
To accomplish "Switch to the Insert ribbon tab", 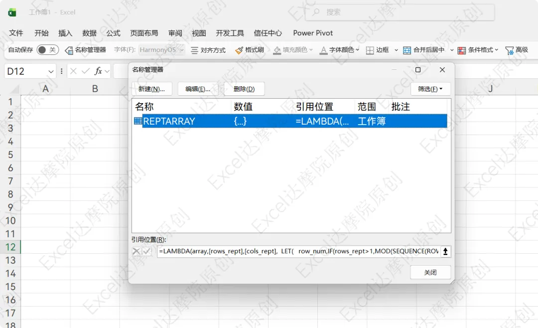I will pyautogui.click(x=65, y=33).
